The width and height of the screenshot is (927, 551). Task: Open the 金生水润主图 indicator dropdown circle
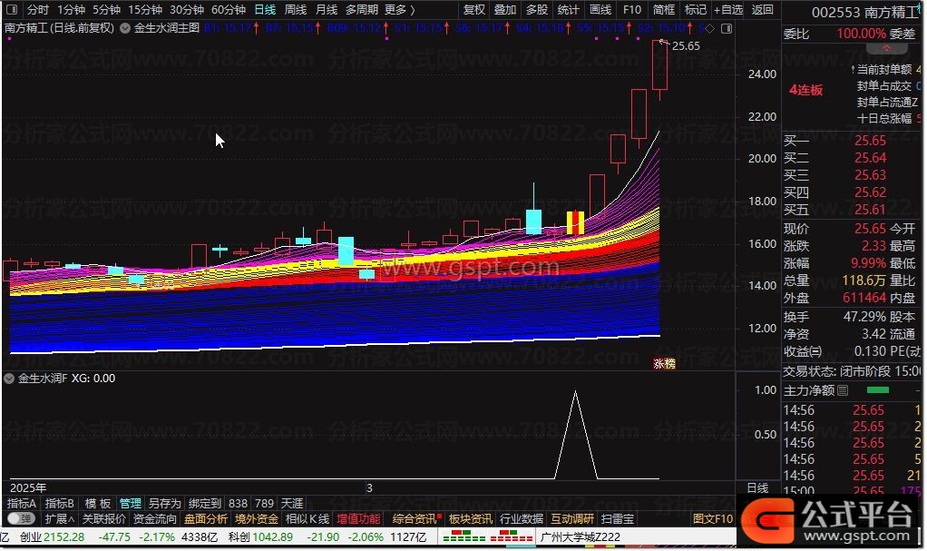(125, 28)
